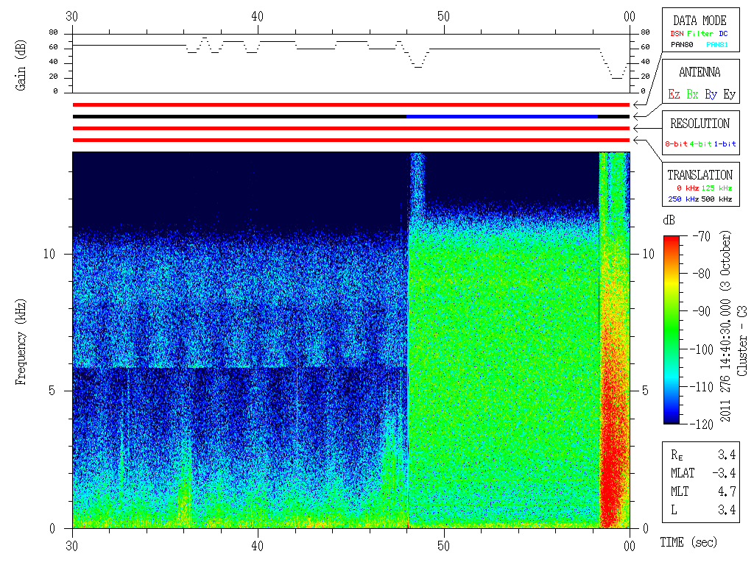754x565 pixels.
Task: Select the 125 kHz translation entry
Action: [x=716, y=188]
